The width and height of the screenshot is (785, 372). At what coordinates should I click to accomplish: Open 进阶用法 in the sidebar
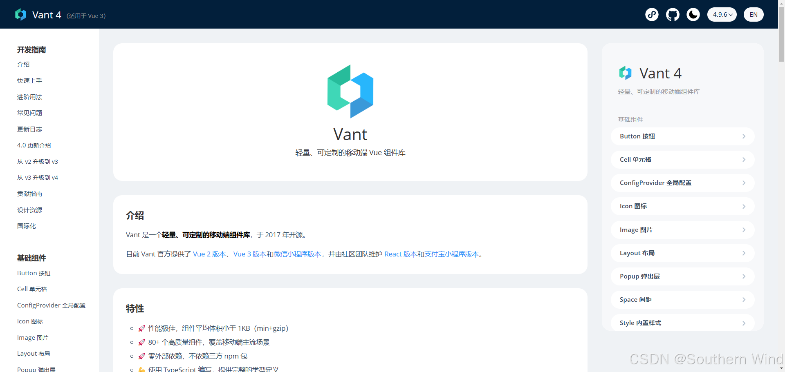(29, 97)
